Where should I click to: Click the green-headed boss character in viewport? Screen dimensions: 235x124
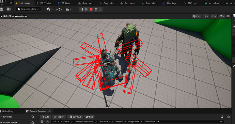[x=129, y=39]
